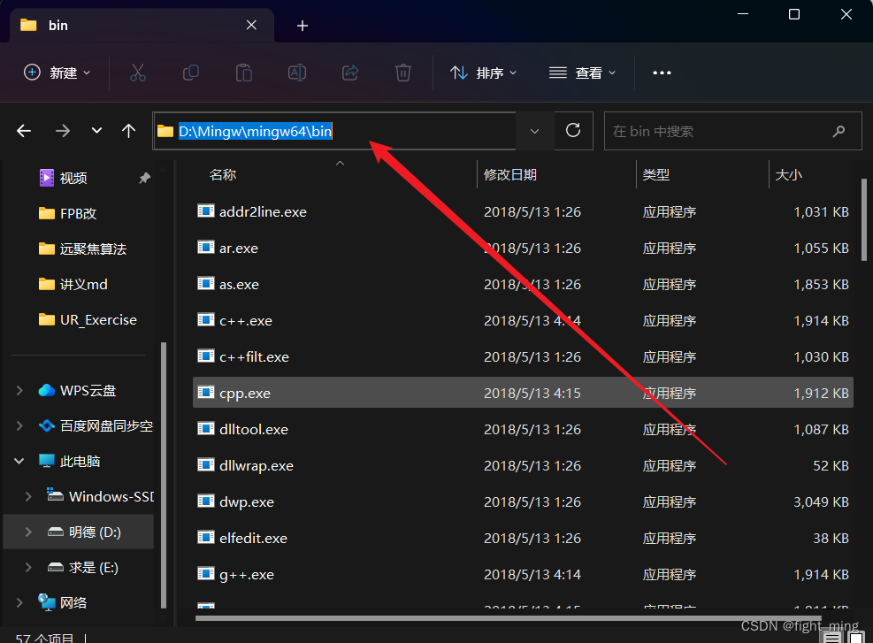This screenshot has width=873, height=643.
Task: Refresh the current folder
Action: [573, 130]
